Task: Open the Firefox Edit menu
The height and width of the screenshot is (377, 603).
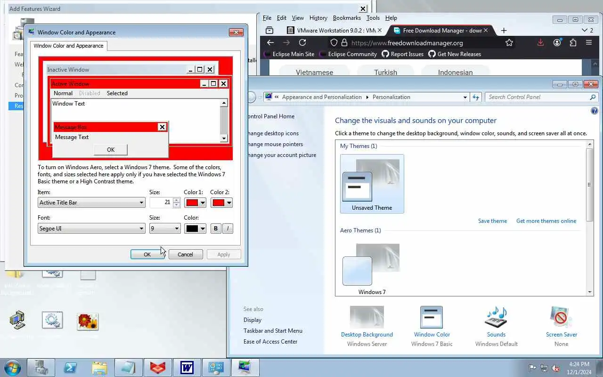Action: (x=282, y=18)
